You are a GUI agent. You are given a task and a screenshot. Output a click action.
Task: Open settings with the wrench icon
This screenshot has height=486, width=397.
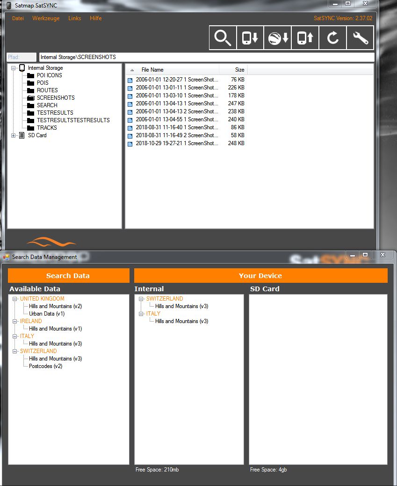360,38
